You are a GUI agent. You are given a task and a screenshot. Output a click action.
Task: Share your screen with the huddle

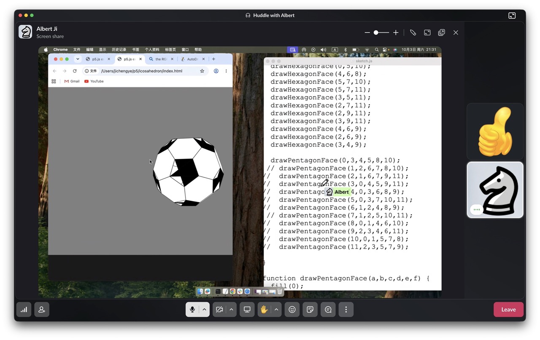(247, 310)
